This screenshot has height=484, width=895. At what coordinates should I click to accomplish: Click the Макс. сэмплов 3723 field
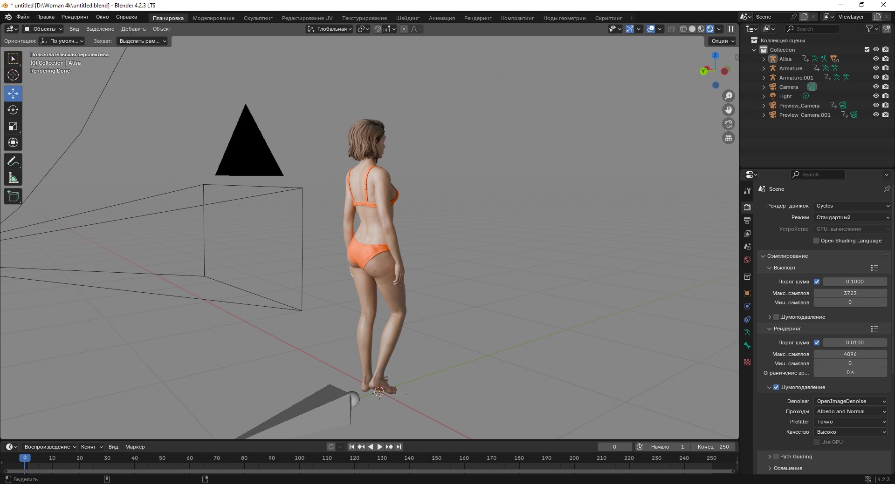coord(850,293)
